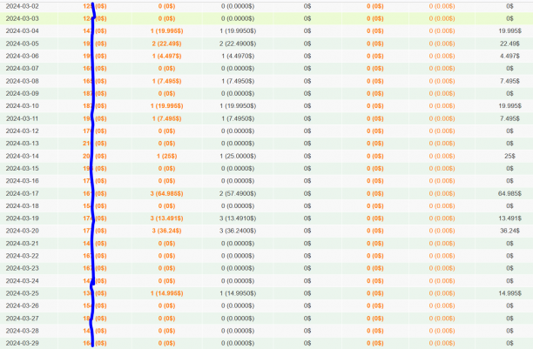Open orange '1 (7.495$)' in the 2024-03-11 row
This screenshot has height=349, width=533.
coord(166,118)
